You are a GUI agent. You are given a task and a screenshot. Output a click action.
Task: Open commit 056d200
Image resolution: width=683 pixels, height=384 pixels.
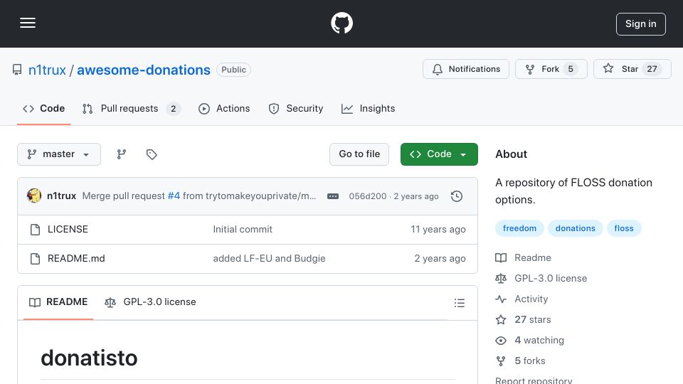click(x=368, y=196)
